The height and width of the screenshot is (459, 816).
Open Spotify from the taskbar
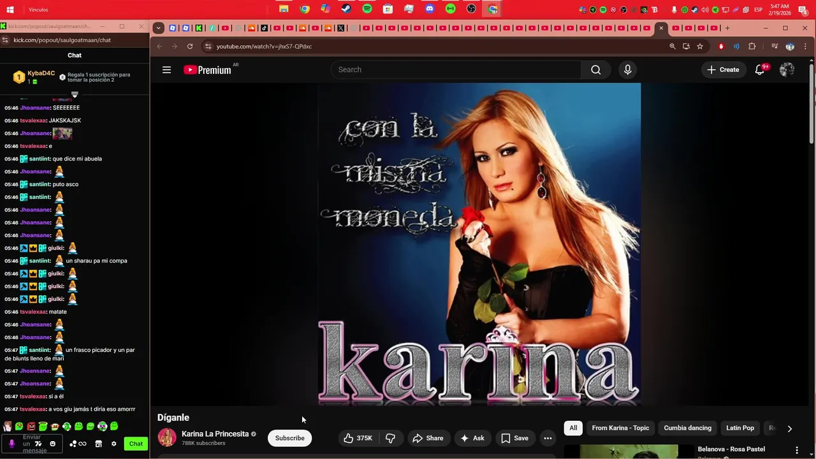pos(367,9)
